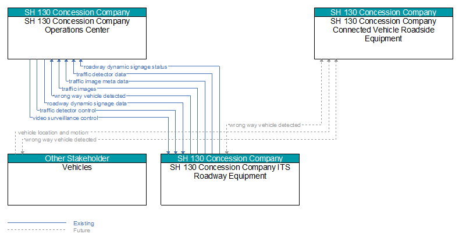This screenshot has height=241, width=459.
Task: Click 'Future' legend label
Action: coord(81,231)
